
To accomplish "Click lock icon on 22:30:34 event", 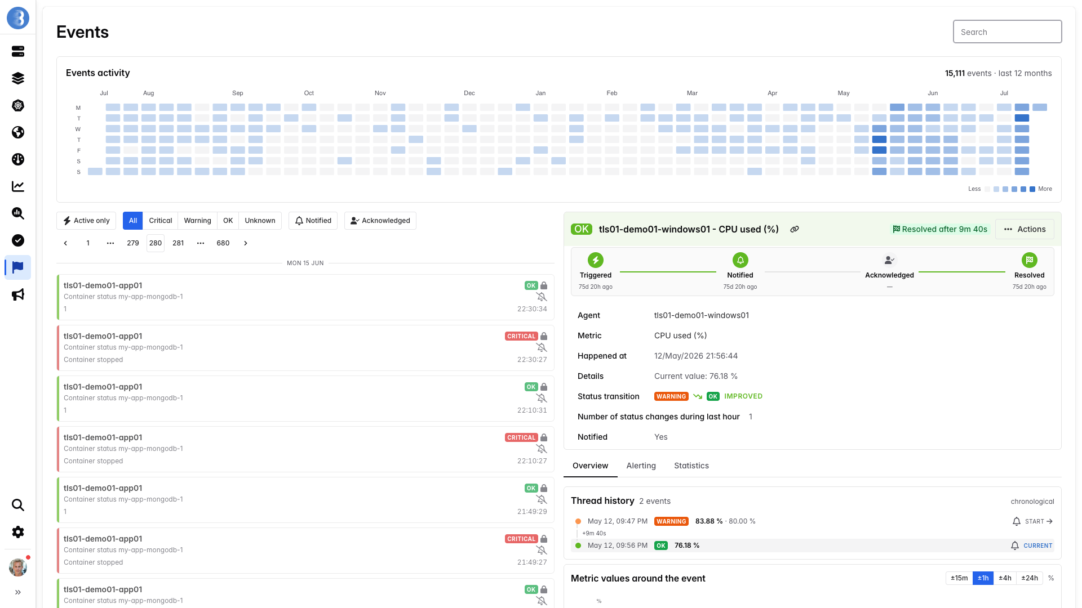I will click(x=544, y=285).
